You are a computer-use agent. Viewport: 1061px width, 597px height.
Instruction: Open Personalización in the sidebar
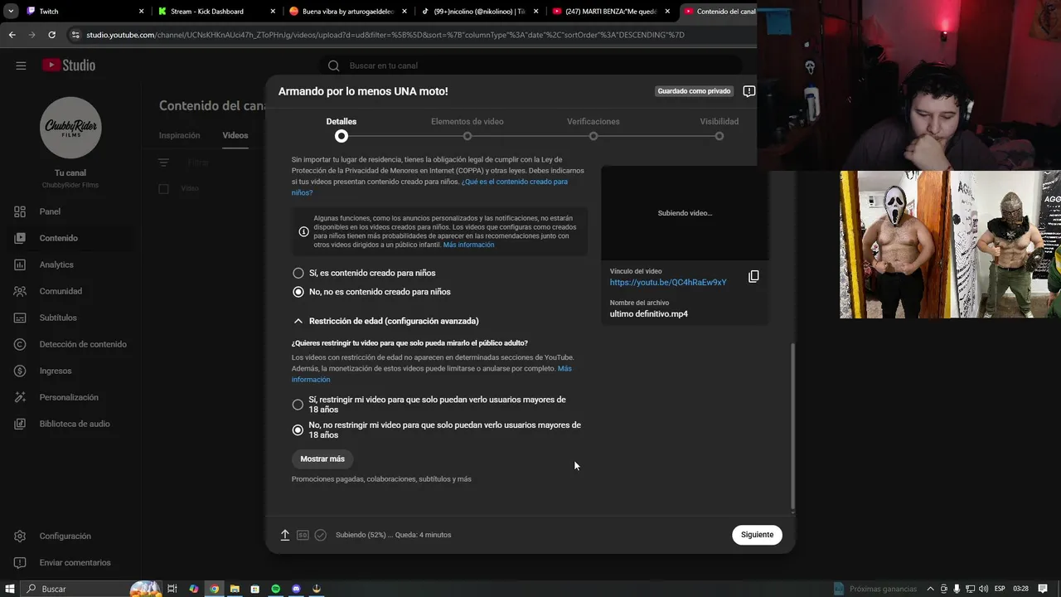point(69,397)
